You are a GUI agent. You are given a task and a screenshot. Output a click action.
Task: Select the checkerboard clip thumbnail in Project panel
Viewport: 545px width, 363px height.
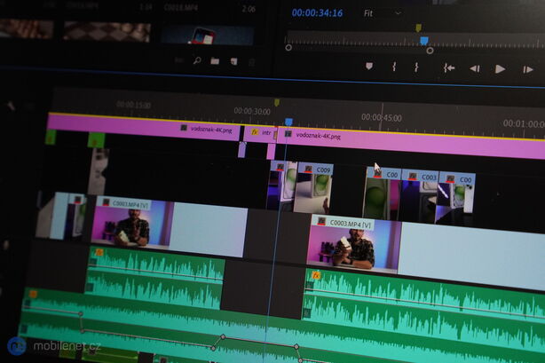tap(107, 33)
